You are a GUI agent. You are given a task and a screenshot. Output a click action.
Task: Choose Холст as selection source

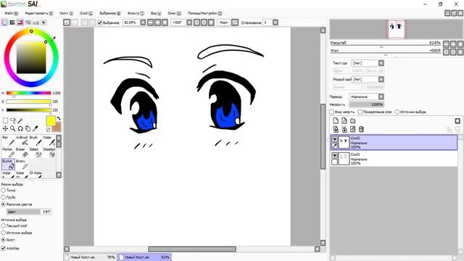point(4,240)
